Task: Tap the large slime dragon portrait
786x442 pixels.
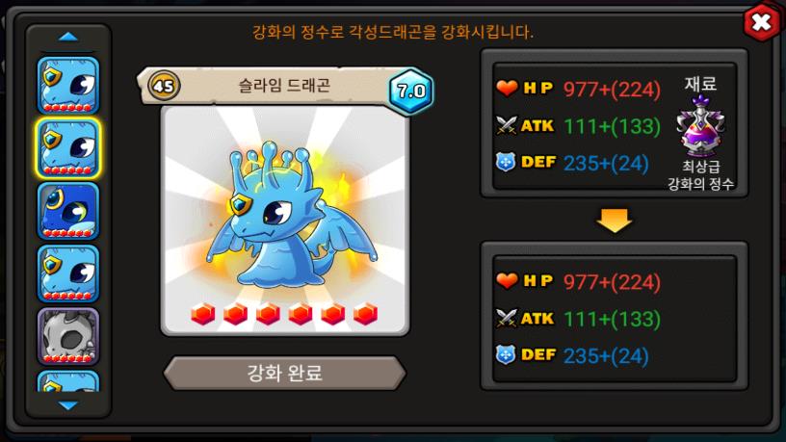Action: (x=285, y=221)
